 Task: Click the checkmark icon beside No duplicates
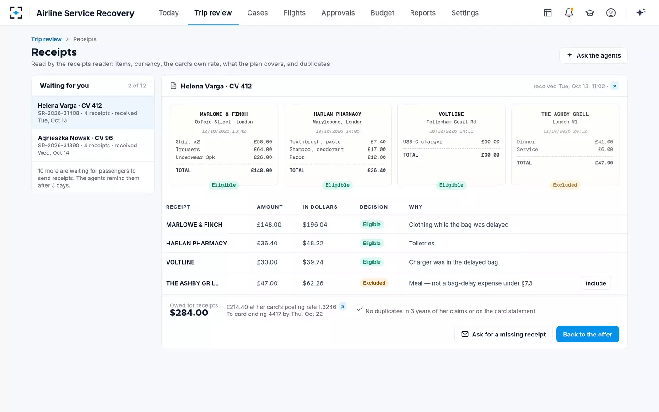360,309
